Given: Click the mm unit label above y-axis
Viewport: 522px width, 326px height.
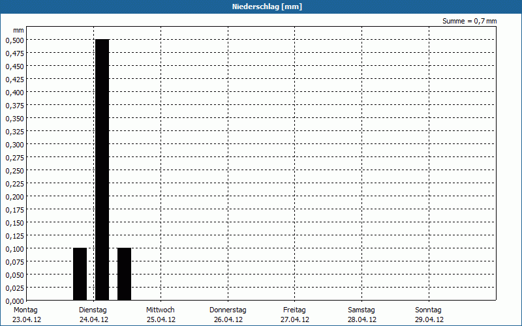Looking at the screenshot, I should pyautogui.click(x=19, y=30).
